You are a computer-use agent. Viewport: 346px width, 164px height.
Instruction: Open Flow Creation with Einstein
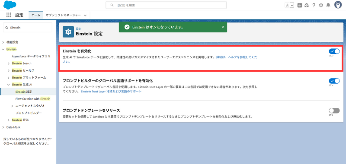click(33, 99)
